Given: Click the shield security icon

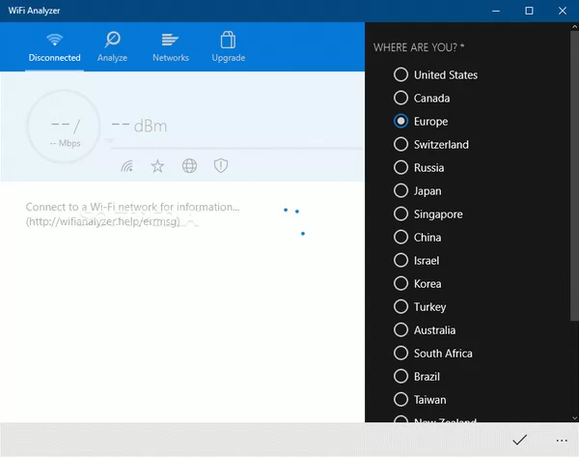Looking at the screenshot, I should [221, 166].
